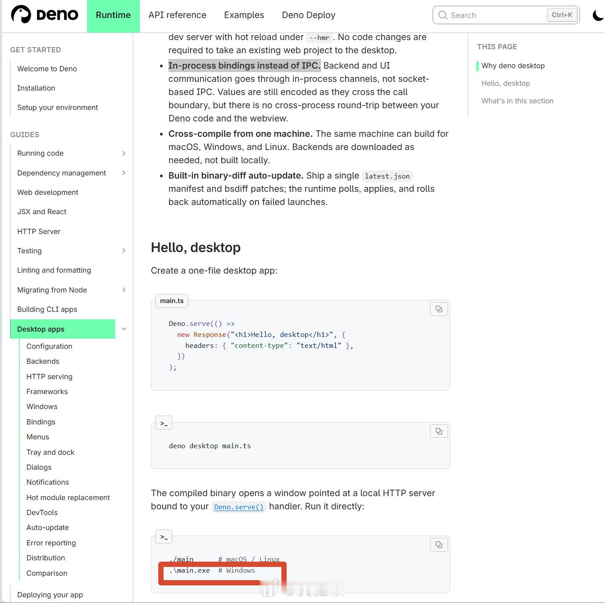This screenshot has width=605, height=603.
Task: Open Deploying your app page
Action: point(50,595)
